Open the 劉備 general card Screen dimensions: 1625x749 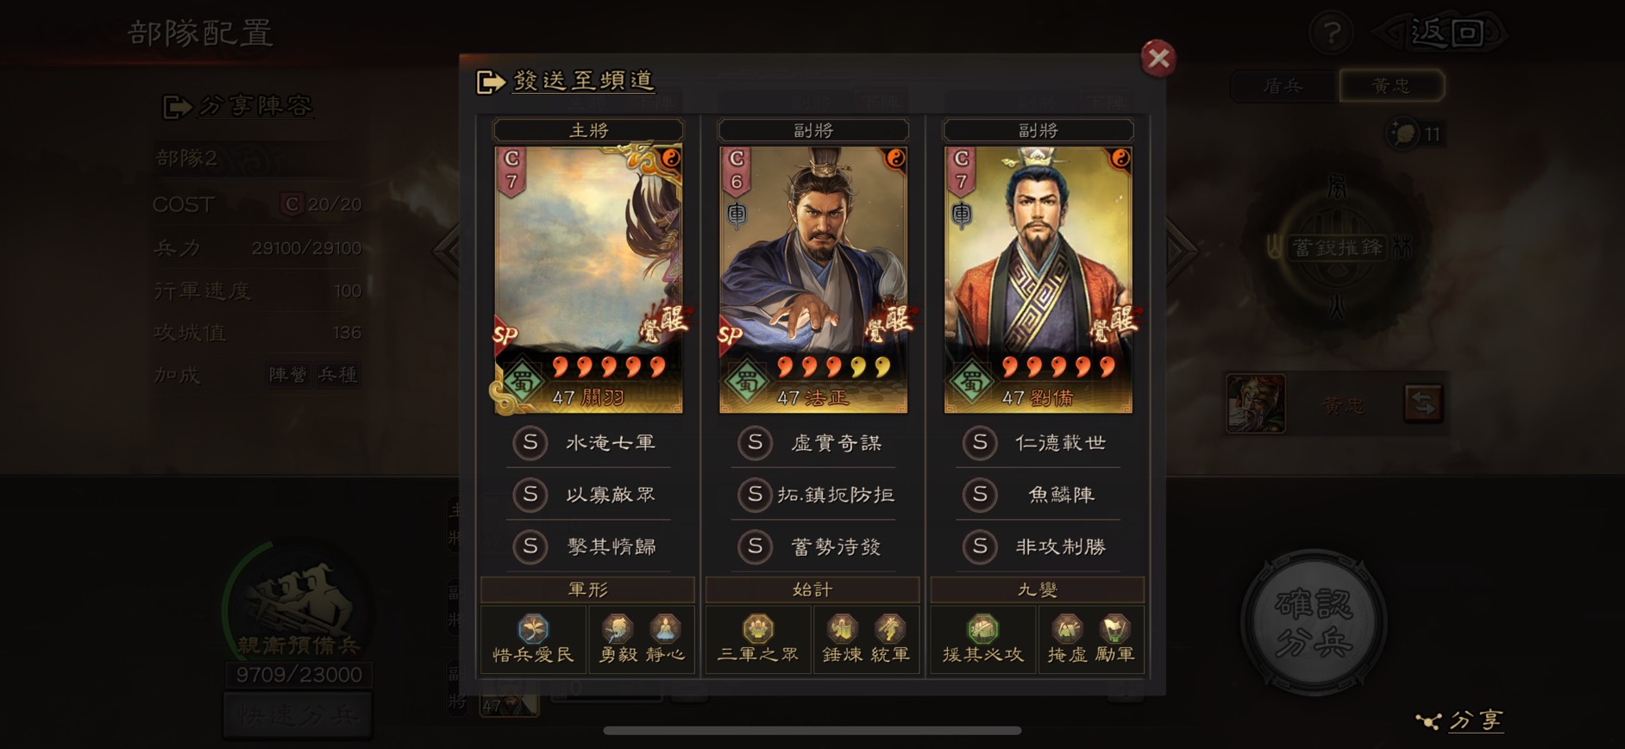(1038, 279)
